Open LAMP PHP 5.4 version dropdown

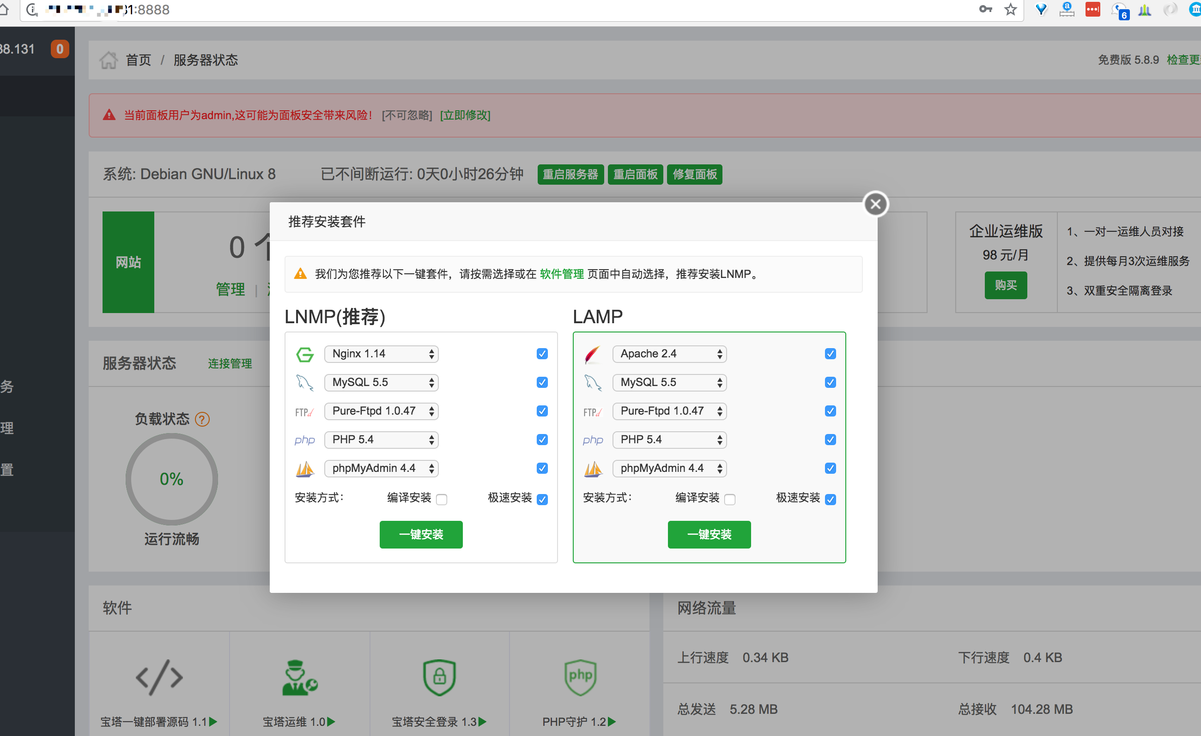tap(669, 440)
